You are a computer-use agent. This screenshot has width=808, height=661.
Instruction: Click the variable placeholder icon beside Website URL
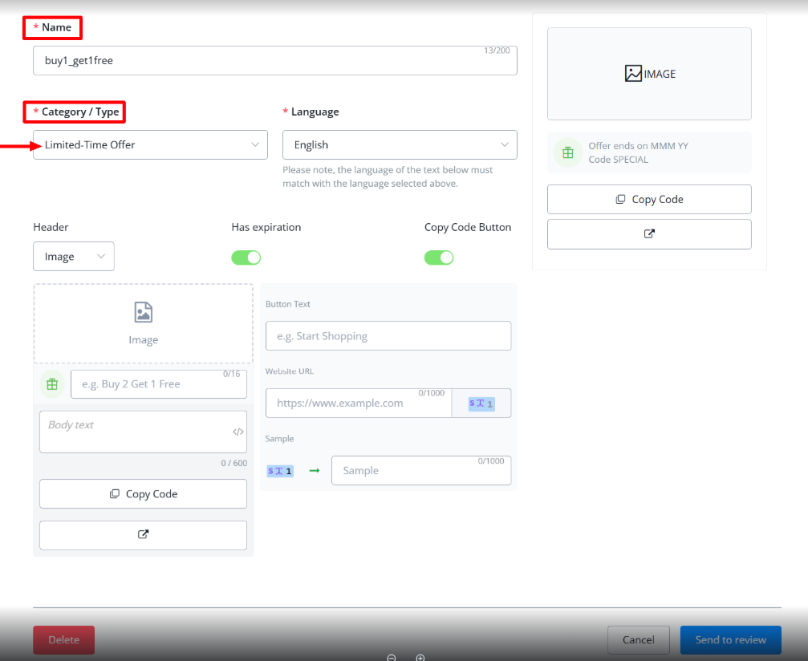(x=481, y=403)
